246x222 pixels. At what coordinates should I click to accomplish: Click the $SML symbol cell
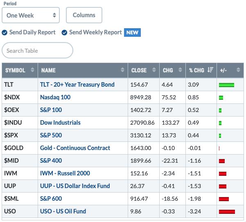[x=20, y=199]
